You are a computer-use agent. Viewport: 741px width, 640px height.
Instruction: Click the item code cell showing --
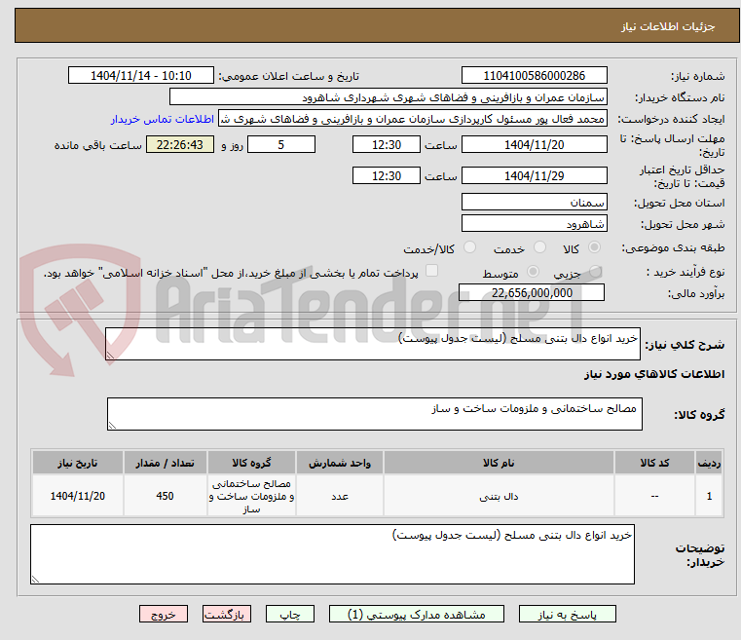tap(654, 496)
